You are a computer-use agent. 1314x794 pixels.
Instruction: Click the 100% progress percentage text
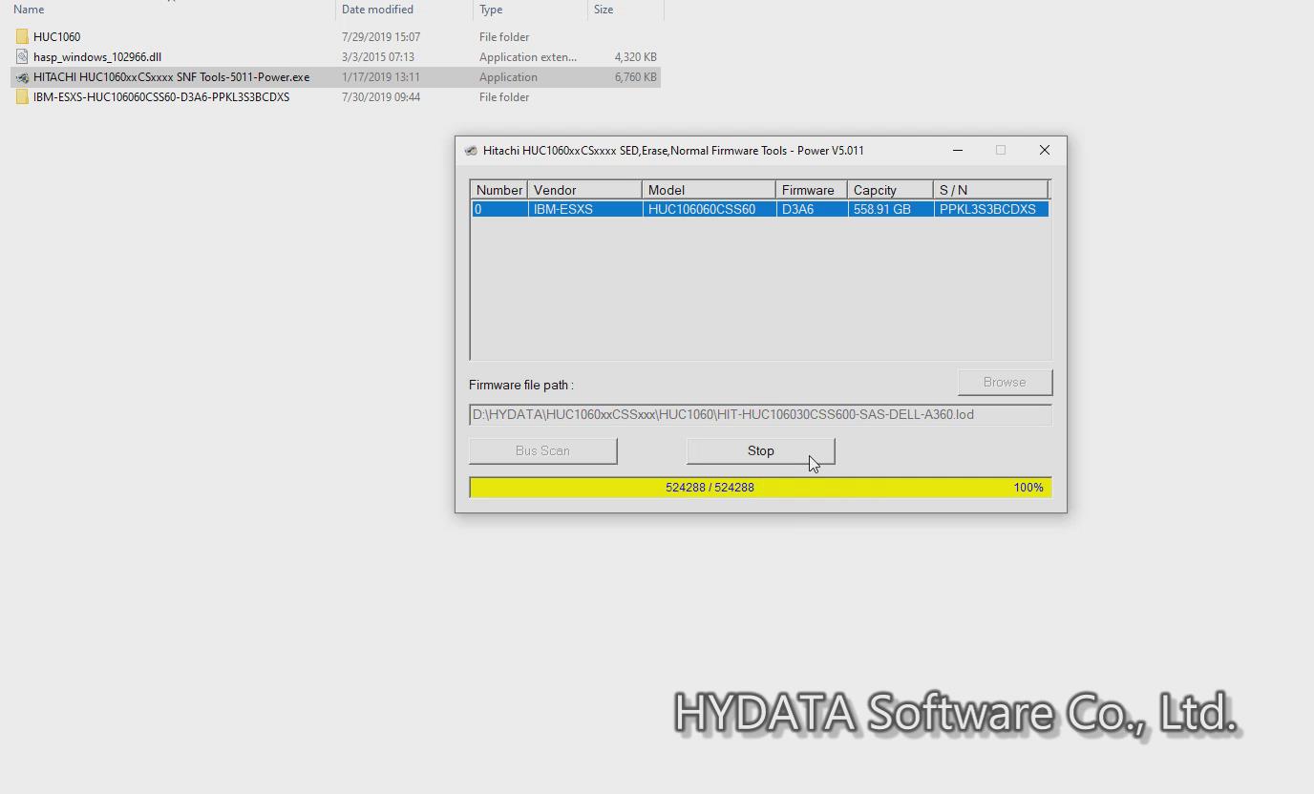1028,488
